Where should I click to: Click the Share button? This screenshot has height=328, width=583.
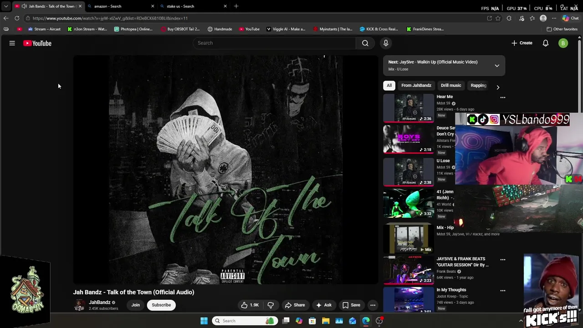(x=295, y=305)
